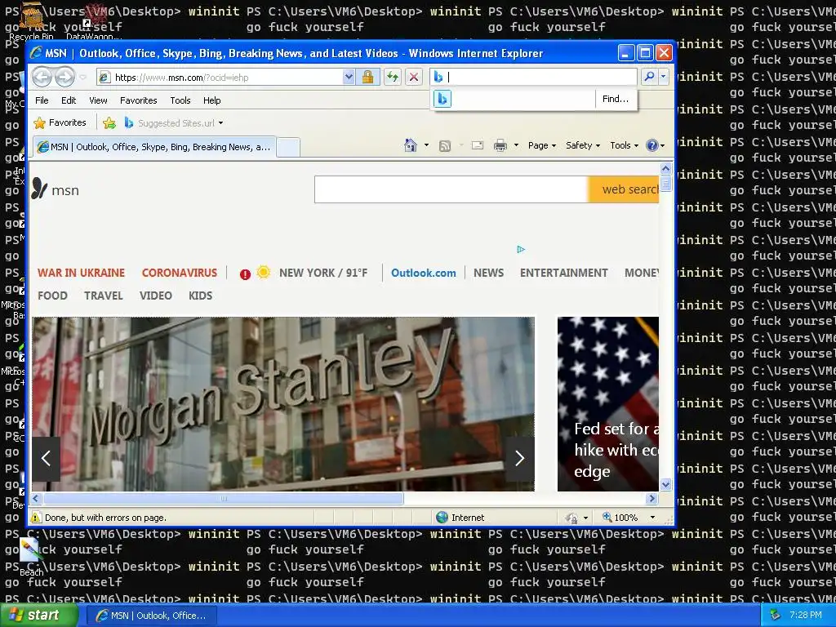Screen dimensions: 836x627
Task: Open the TRAVEL section link
Action: pyautogui.click(x=104, y=296)
